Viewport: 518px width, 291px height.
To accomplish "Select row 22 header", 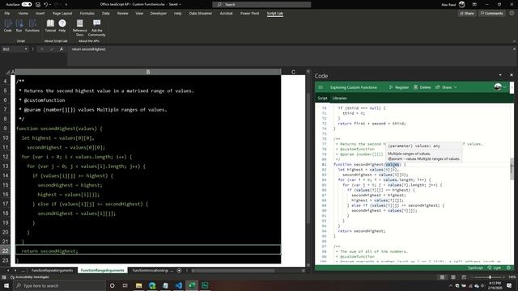I will (x=6, y=251).
